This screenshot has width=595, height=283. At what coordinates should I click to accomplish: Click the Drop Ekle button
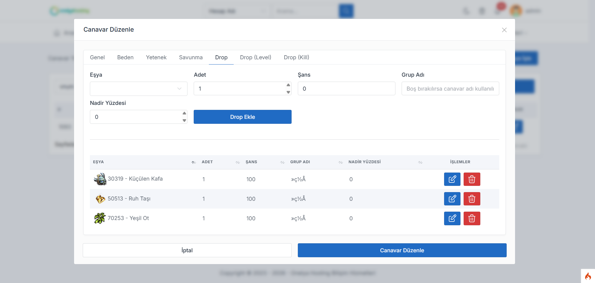(x=243, y=117)
